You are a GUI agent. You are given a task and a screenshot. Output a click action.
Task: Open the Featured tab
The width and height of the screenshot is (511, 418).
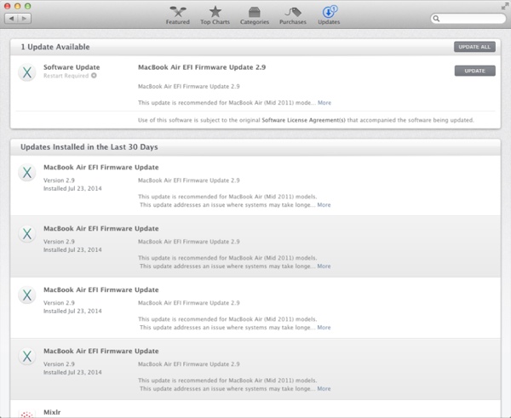pos(178,15)
